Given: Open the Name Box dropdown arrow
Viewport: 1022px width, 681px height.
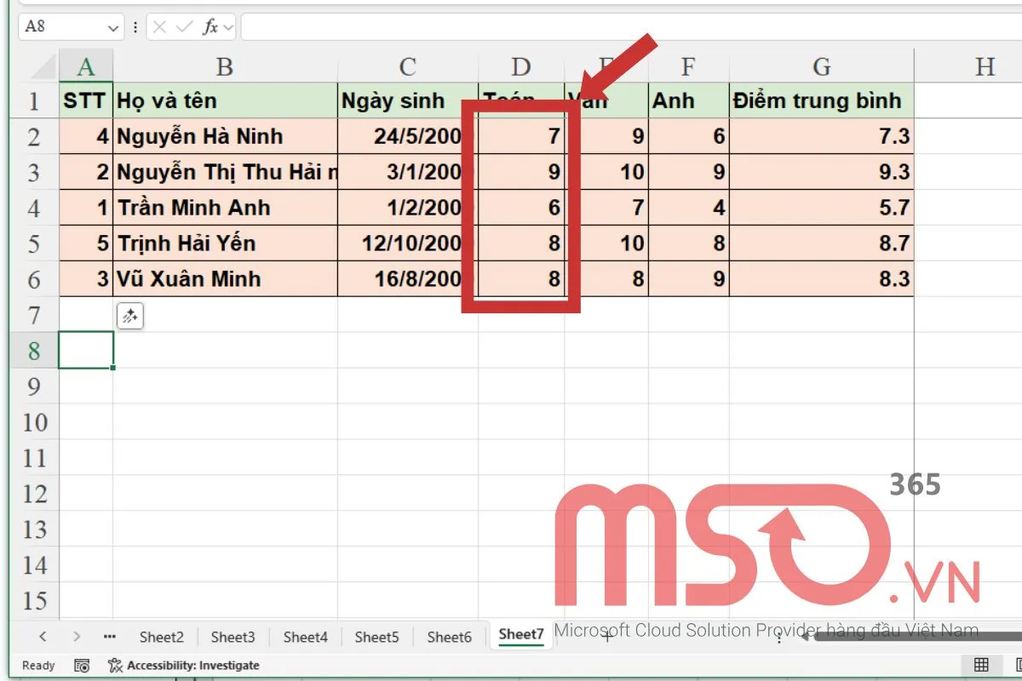Looking at the screenshot, I should coord(113,27).
